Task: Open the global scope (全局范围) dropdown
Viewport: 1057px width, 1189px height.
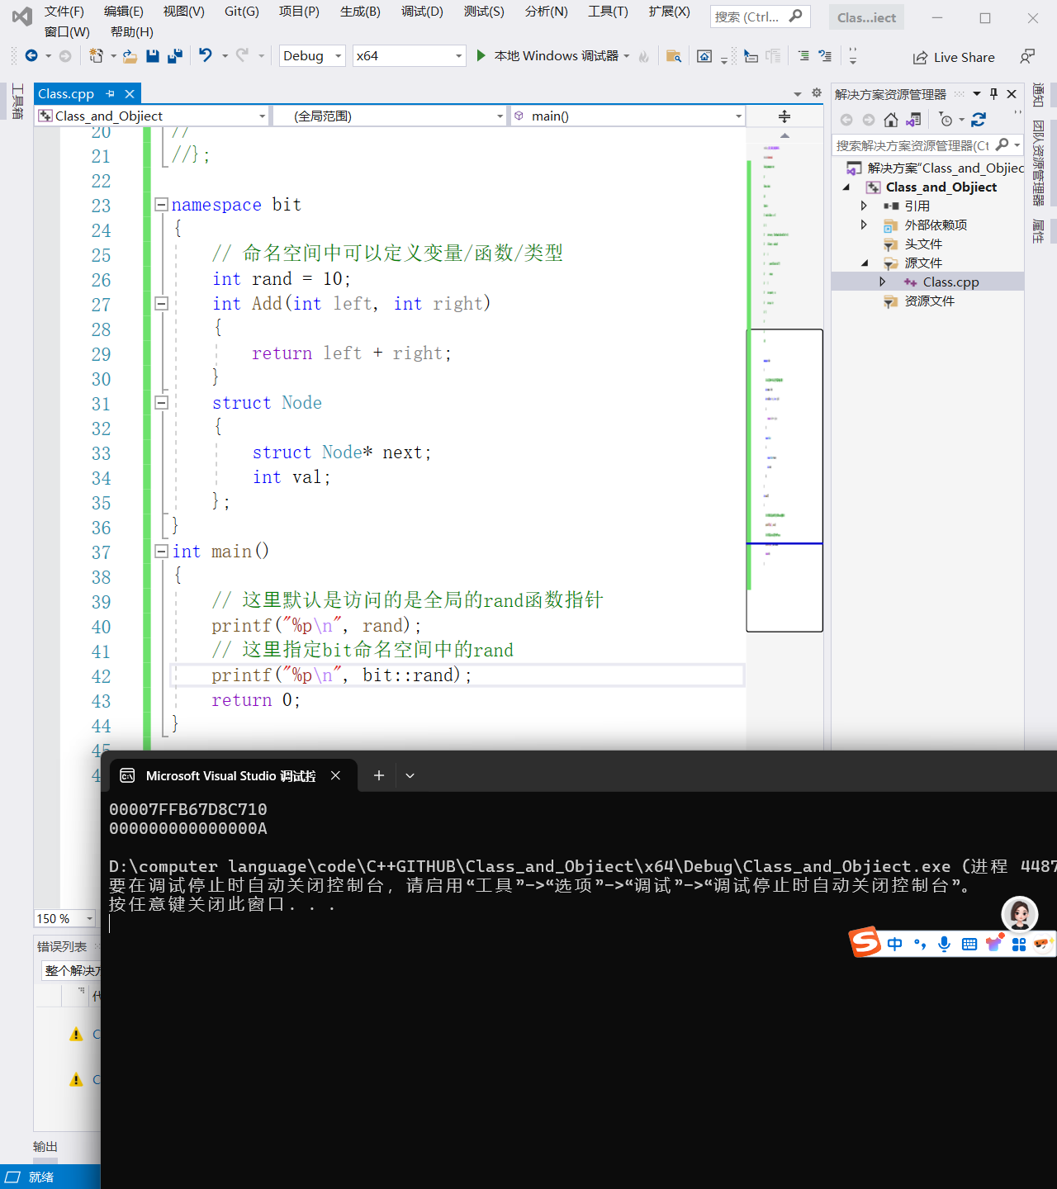Action: pos(389,116)
